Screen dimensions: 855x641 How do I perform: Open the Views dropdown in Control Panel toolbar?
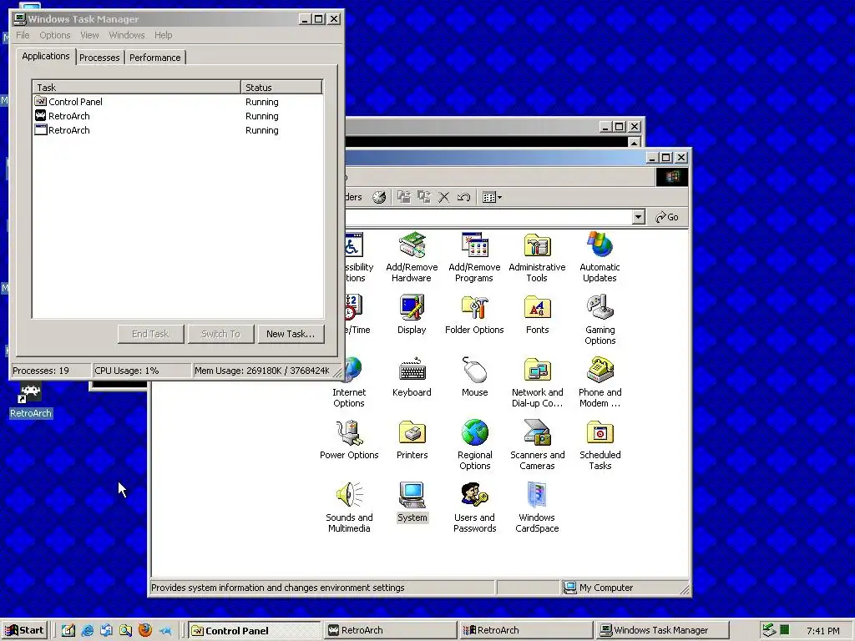[493, 197]
